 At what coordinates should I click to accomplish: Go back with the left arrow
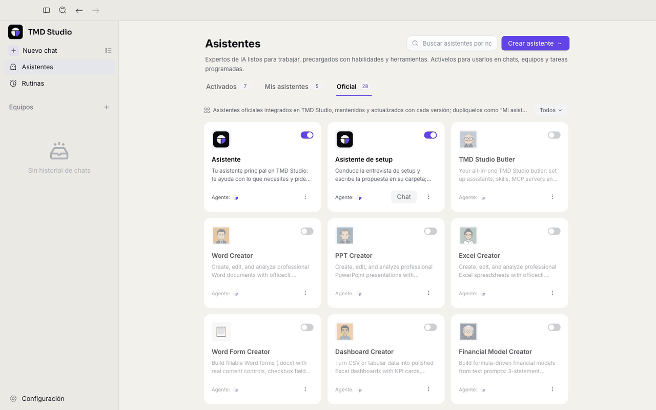pyautogui.click(x=79, y=10)
